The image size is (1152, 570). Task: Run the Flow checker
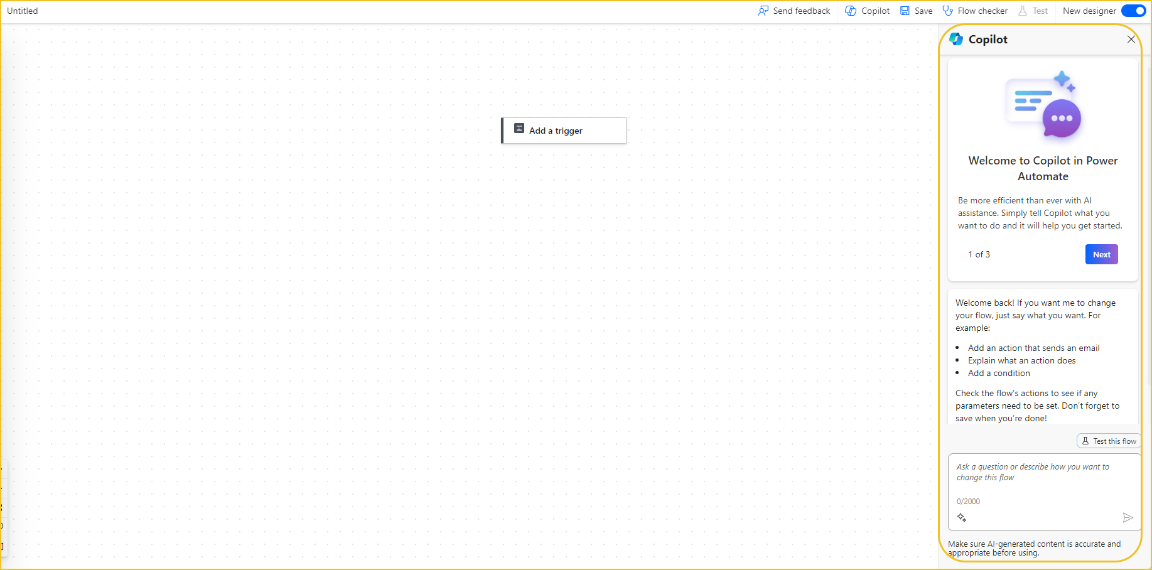975,11
